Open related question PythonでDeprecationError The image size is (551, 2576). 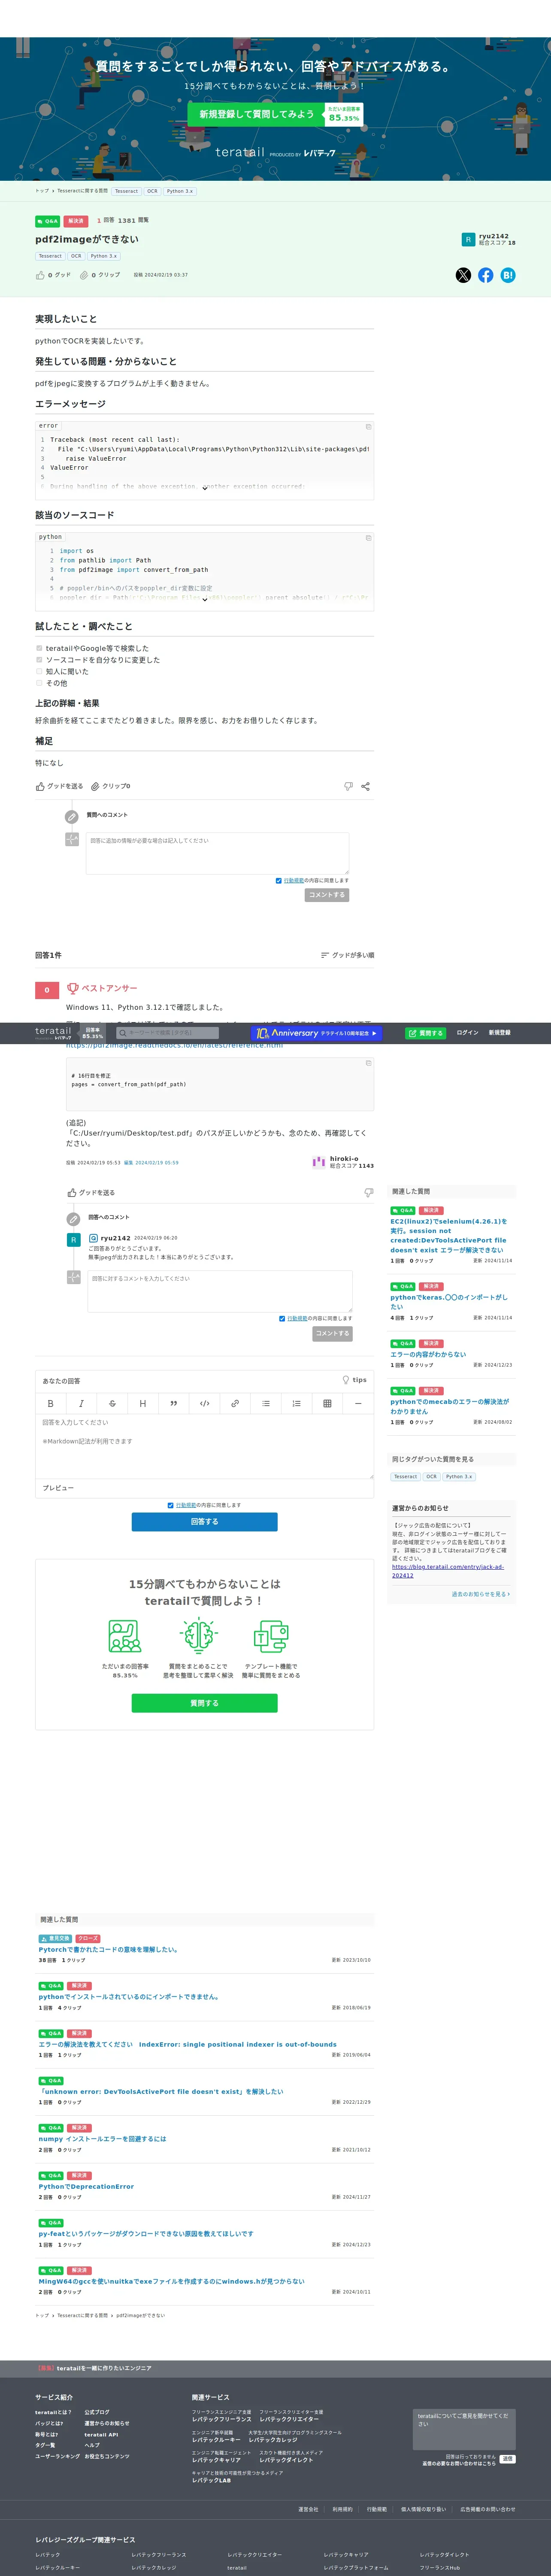(x=86, y=2186)
